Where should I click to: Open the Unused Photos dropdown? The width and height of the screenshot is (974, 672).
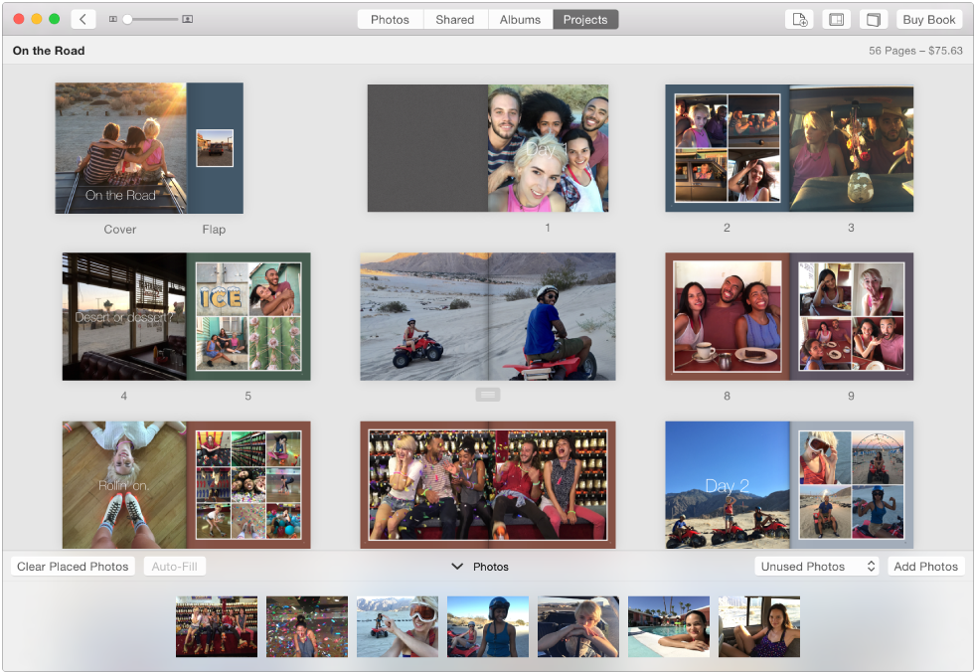point(816,567)
